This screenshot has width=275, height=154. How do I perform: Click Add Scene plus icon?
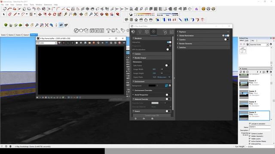(244, 72)
